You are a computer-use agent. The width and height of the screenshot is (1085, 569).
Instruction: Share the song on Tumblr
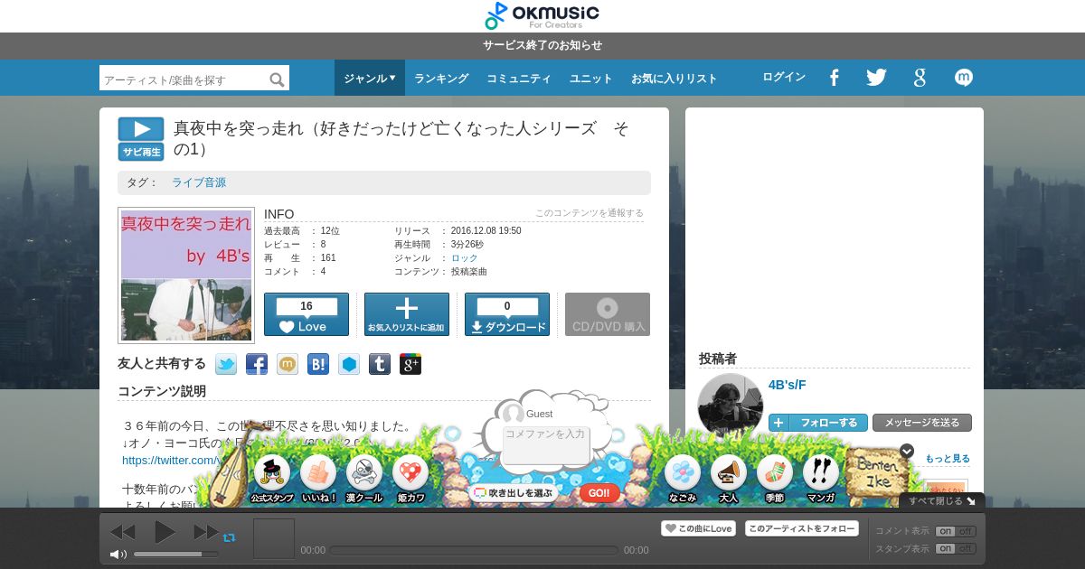[380, 364]
